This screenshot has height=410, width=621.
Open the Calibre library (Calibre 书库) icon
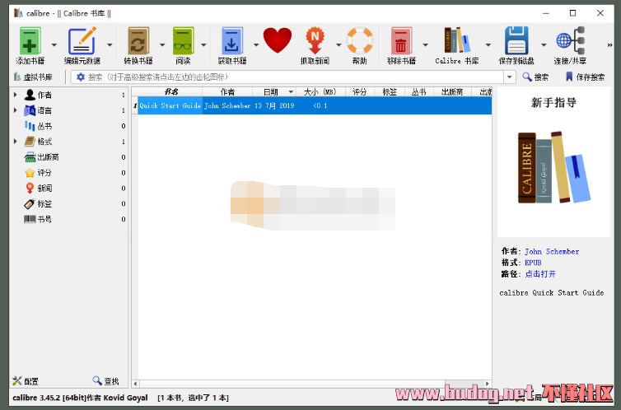[x=457, y=40]
